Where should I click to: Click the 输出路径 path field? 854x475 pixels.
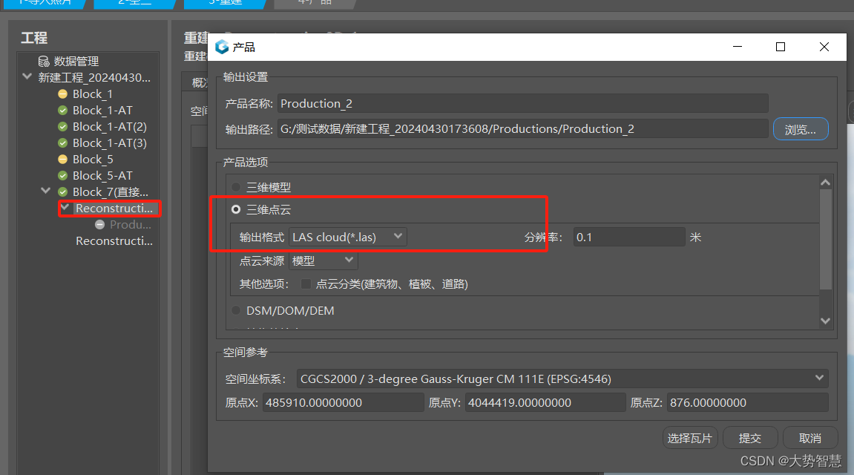[523, 128]
